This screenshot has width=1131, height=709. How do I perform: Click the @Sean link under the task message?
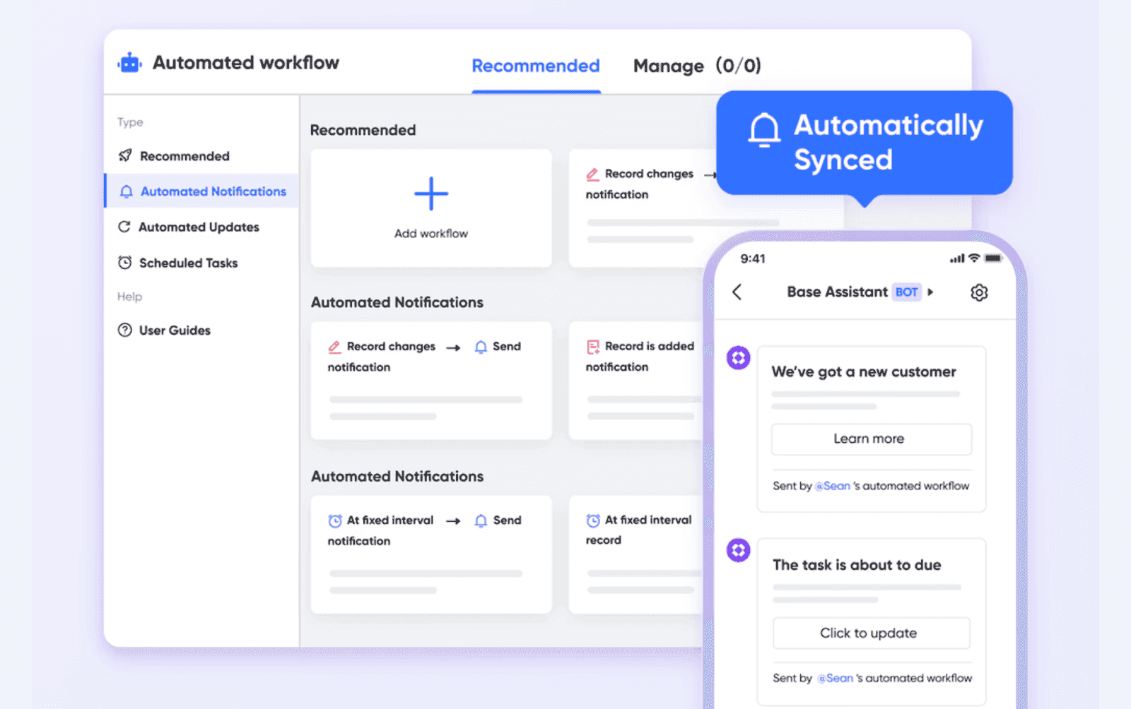coord(835,678)
